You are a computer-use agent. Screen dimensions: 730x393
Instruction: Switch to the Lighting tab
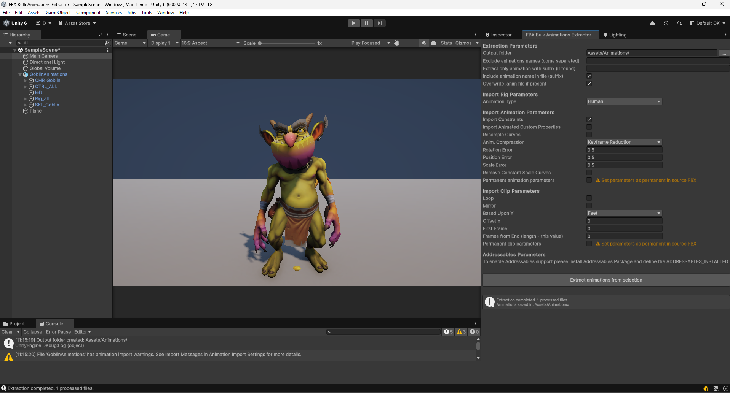pyautogui.click(x=615, y=35)
